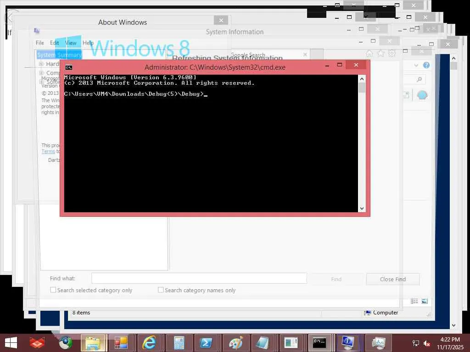This screenshot has height=352, width=470.
Task: Open Paint from the taskbar
Action: (x=235, y=343)
